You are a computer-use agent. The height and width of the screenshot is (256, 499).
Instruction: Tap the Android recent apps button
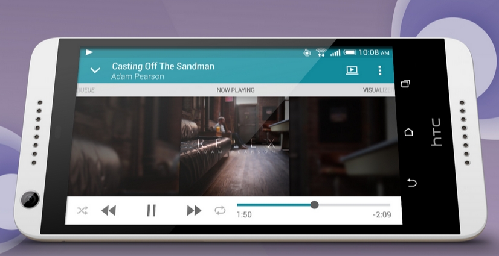[405, 84]
